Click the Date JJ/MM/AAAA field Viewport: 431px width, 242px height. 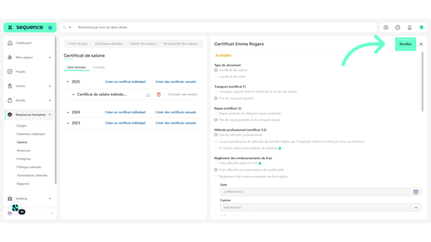tap(321, 192)
